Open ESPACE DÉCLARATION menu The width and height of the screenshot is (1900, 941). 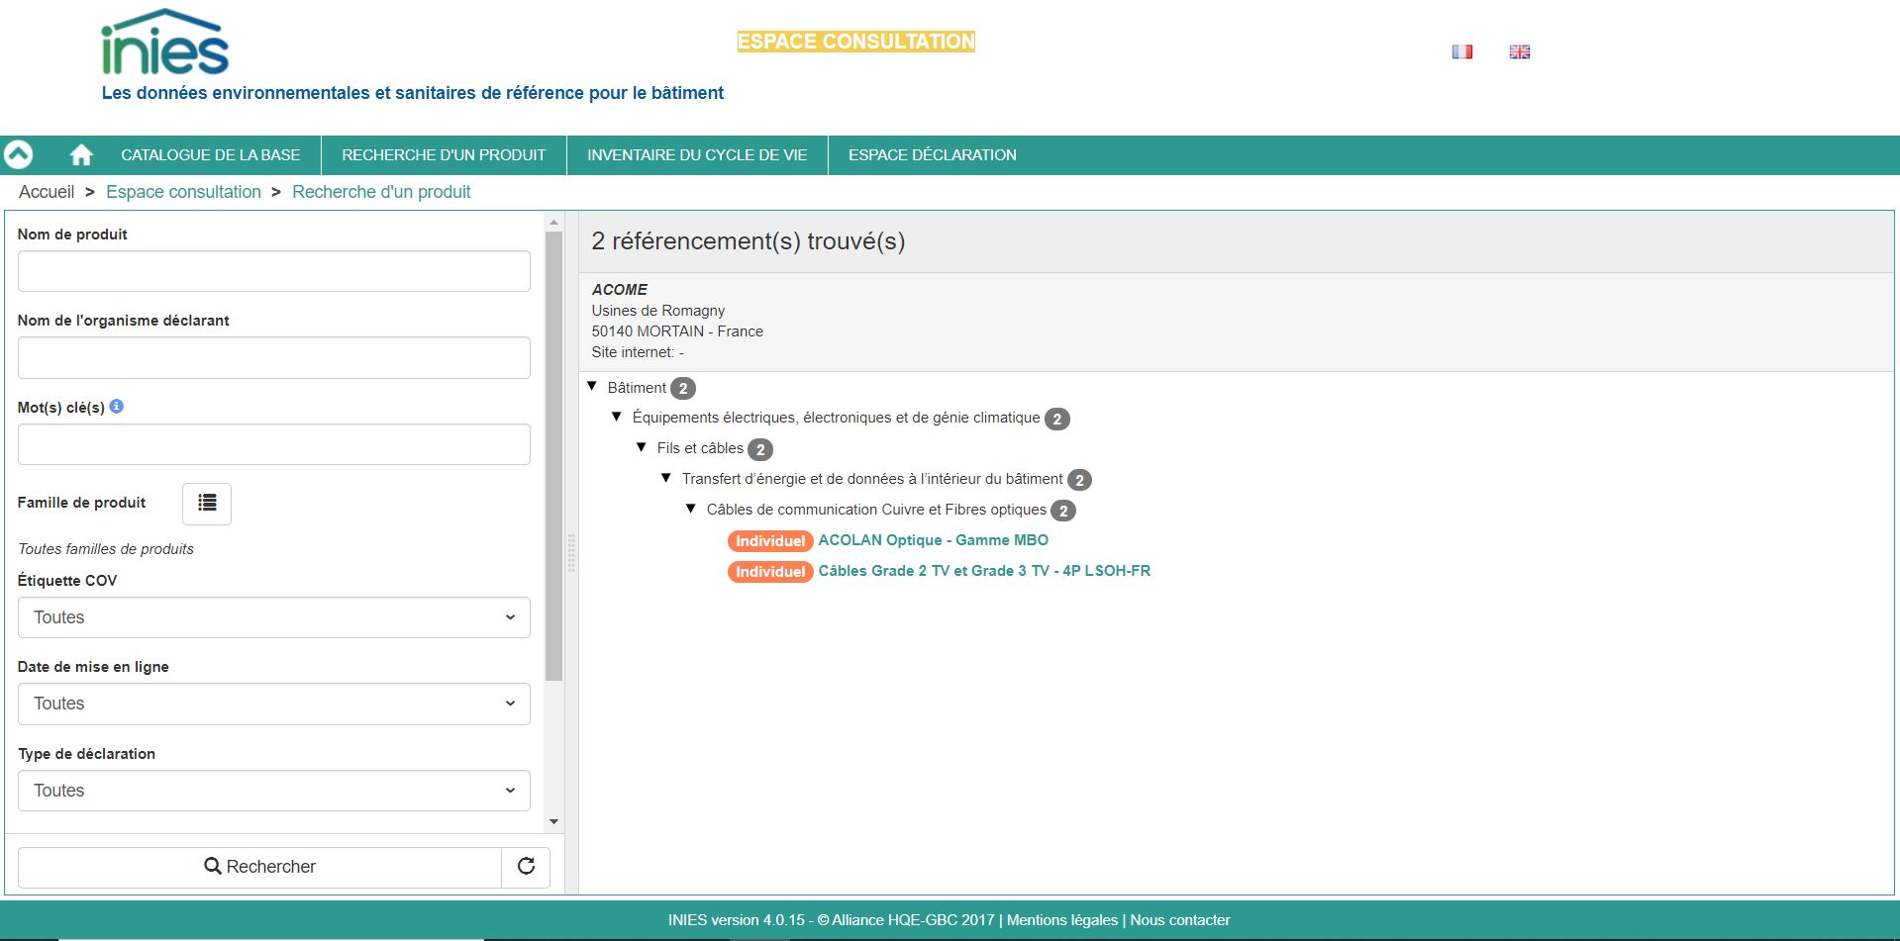click(933, 155)
